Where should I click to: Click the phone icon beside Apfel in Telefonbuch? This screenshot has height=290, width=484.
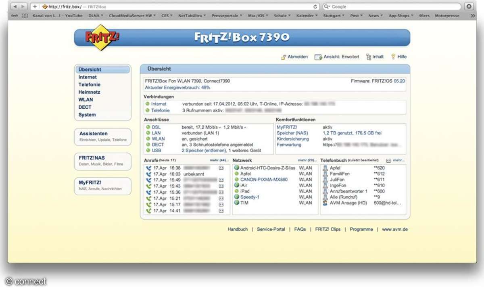coord(325,168)
